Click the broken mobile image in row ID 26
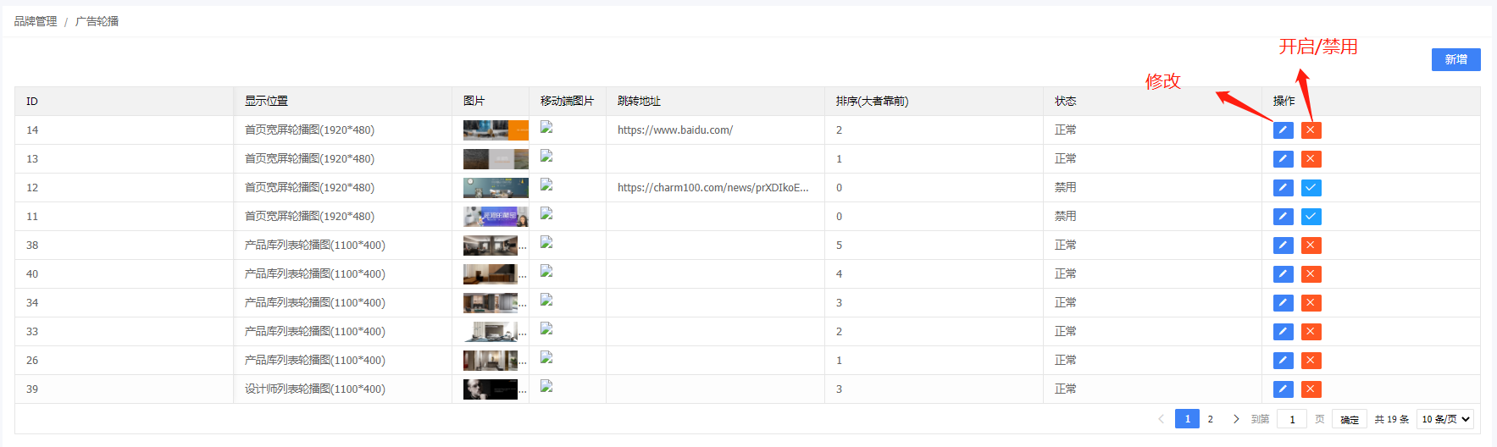Viewport: 1497px width, 447px height. point(546,357)
